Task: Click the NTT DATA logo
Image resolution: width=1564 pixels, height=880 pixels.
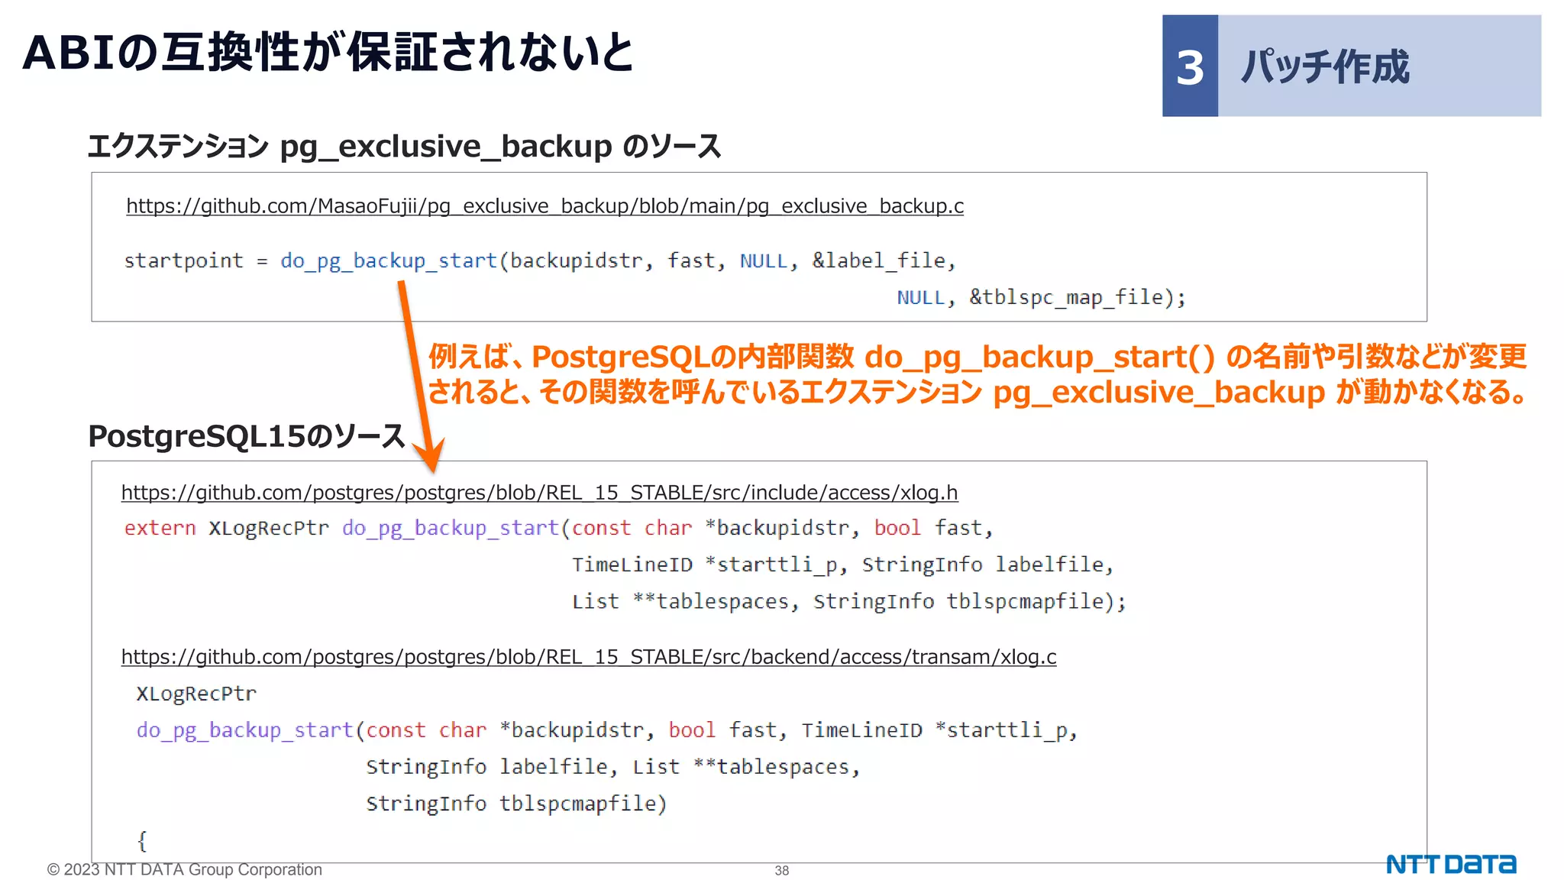Action: [x=1451, y=864]
